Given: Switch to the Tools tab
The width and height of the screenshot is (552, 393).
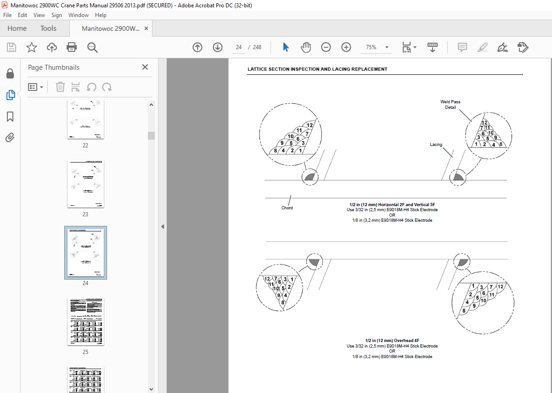Looking at the screenshot, I should coord(48,28).
